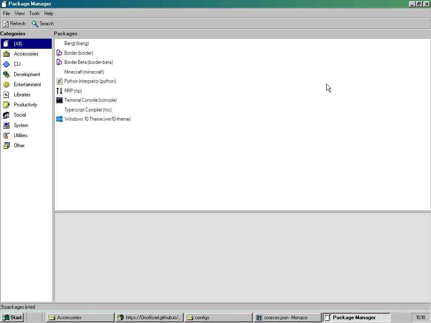This screenshot has width=431, height=323.
Task: Select the Other category icon
Action: coord(6,146)
